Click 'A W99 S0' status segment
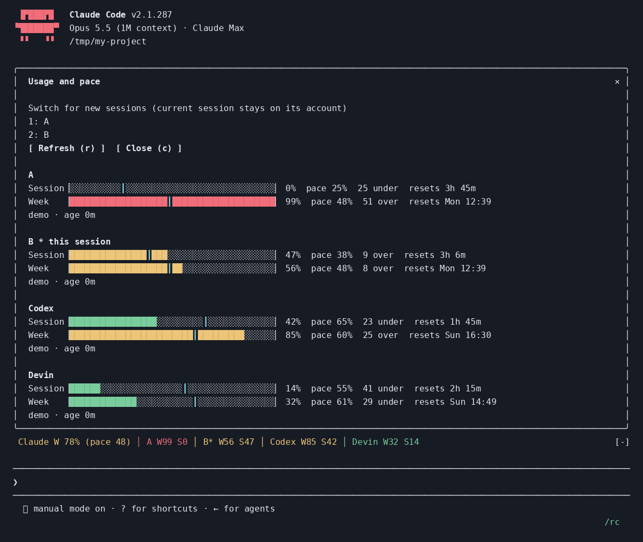Image resolution: width=643 pixels, height=542 pixels. 167,442
